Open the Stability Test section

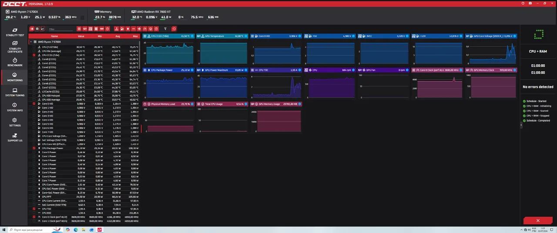point(15,32)
